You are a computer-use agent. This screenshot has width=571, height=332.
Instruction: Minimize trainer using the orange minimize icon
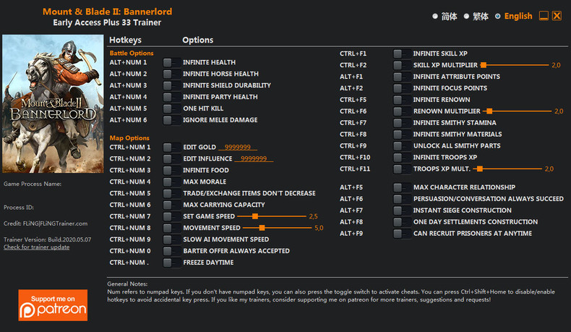click(x=544, y=16)
